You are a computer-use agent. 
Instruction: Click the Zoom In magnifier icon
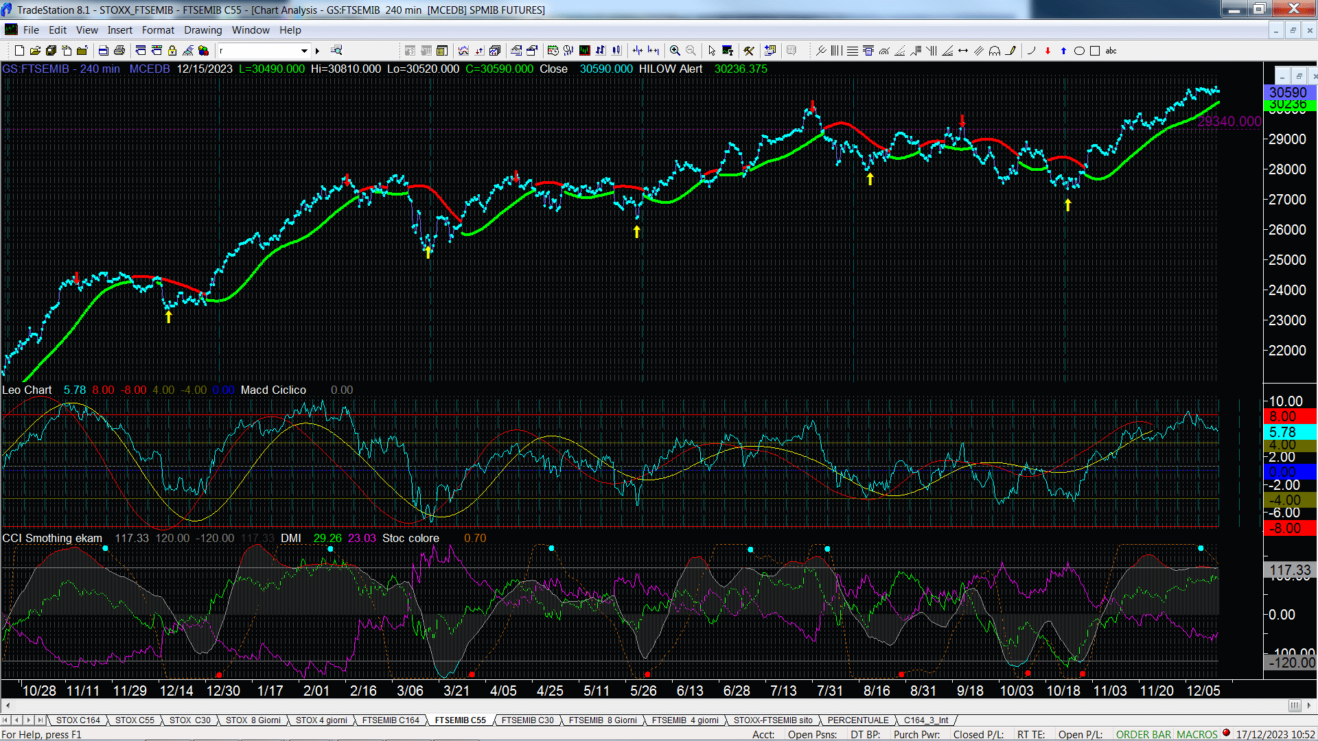coord(675,51)
